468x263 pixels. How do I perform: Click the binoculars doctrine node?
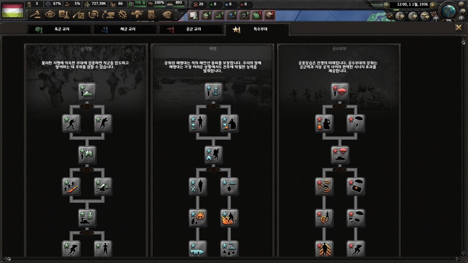(87, 154)
